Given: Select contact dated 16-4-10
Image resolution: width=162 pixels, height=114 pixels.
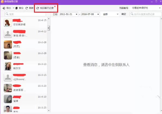Looking at the screenshot, I should tap(24, 99).
